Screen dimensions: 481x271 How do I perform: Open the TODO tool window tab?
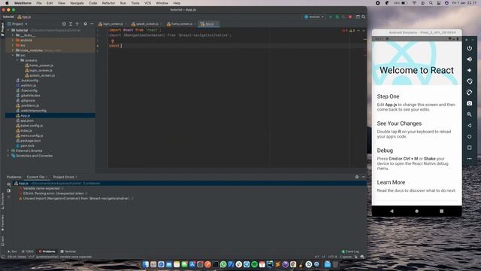(x=28, y=251)
